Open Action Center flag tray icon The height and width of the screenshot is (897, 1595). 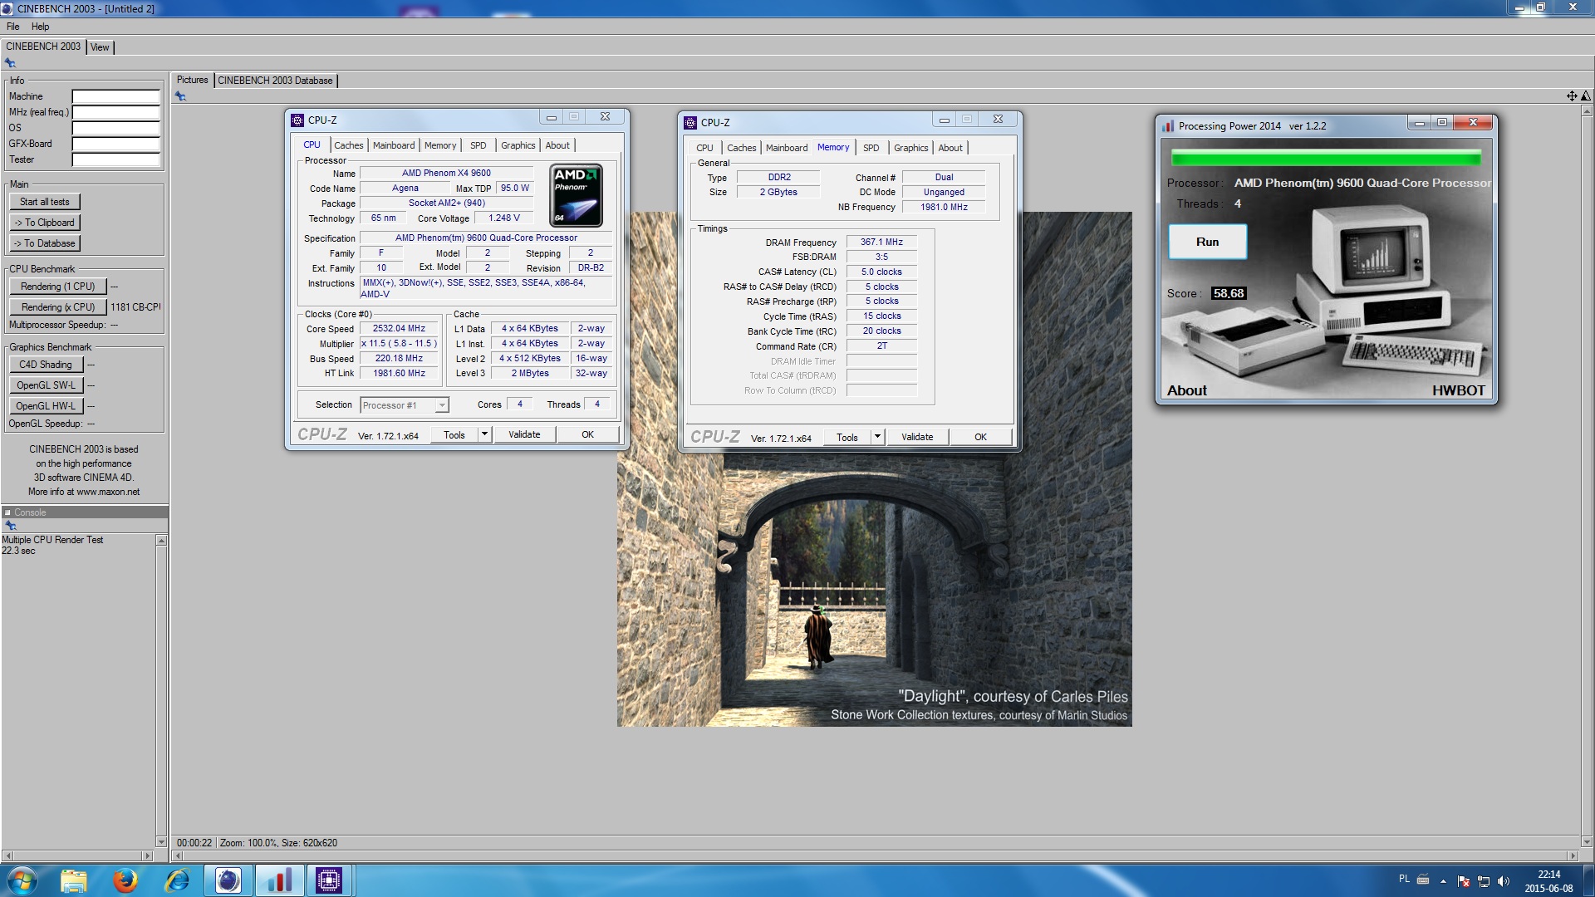(1464, 881)
